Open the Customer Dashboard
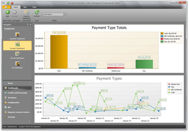Screen dimensions: 189x132 (x=17, y=35)
